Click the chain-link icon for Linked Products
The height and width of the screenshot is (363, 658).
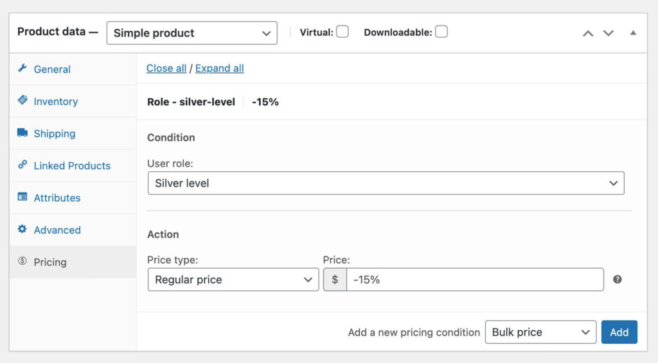pos(22,165)
